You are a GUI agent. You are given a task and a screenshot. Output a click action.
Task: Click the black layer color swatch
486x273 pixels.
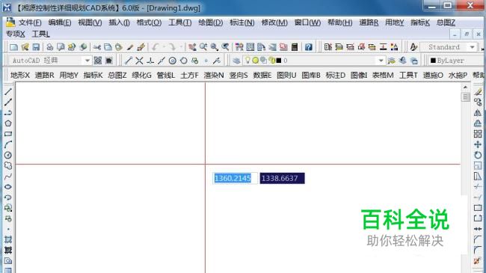point(279,61)
